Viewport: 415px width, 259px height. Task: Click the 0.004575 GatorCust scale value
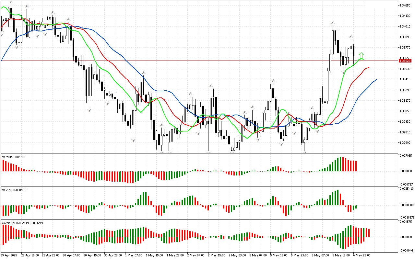(x=407, y=222)
